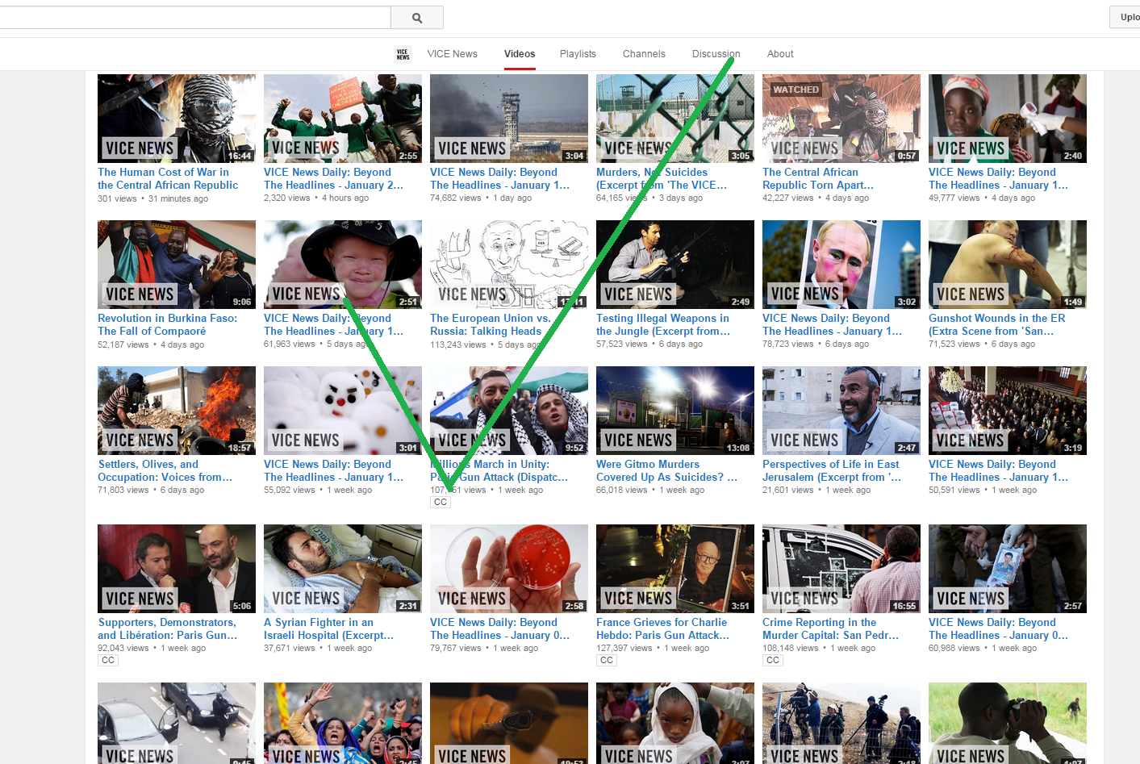The height and width of the screenshot is (764, 1140).
Task: Switch to the Playlists tab
Action: pyautogui.click(x=578, y=54)
